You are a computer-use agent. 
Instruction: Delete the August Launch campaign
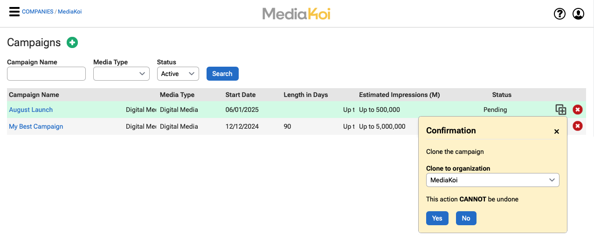coord(578,110)
